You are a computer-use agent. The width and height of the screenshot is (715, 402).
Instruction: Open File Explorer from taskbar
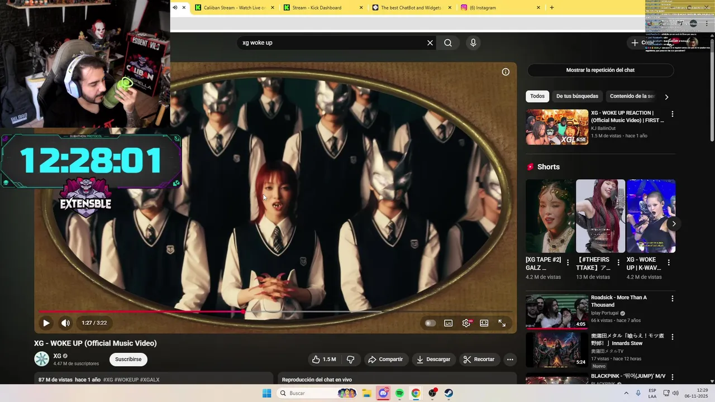pyautogui.click(x=367, y=393)
